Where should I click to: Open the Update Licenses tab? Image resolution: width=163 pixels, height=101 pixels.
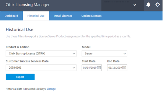click(x=91, y=16)
